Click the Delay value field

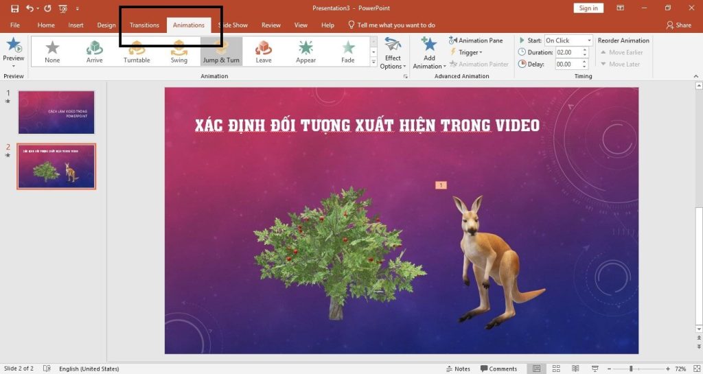click(x=568, y=65)
